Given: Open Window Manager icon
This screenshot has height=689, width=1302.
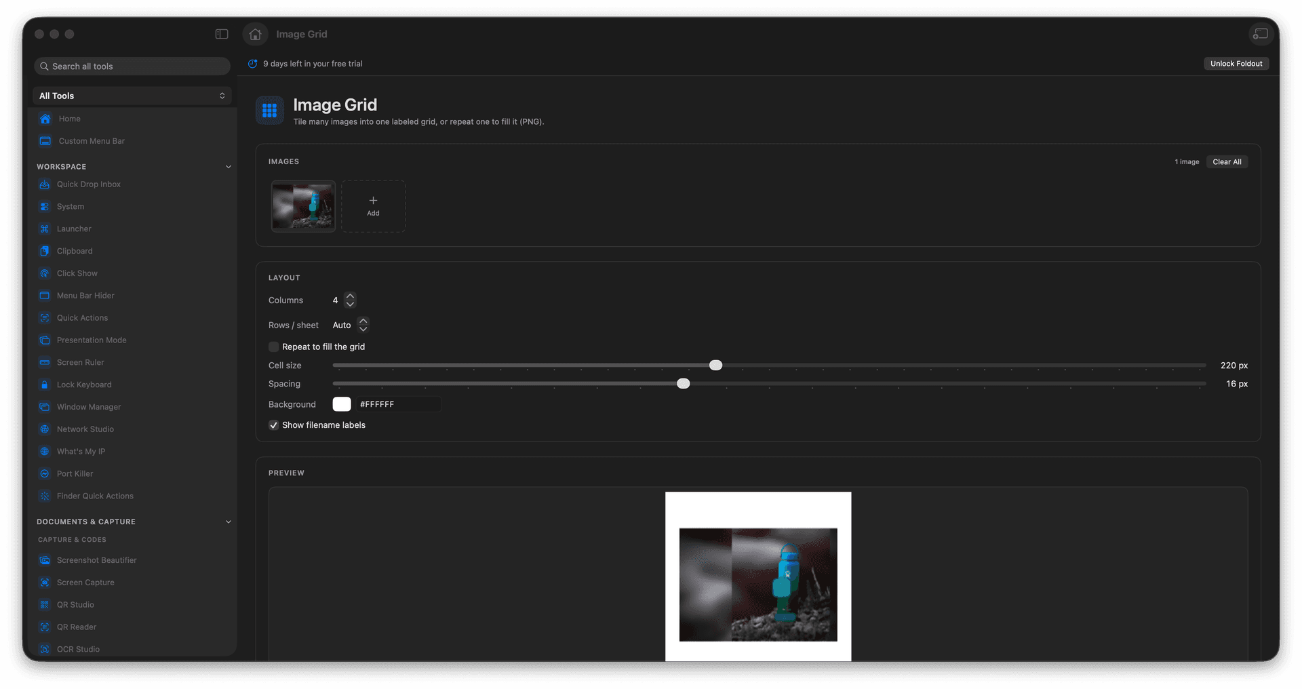Looking at the screenshot, I should click(x=45, y=407).
